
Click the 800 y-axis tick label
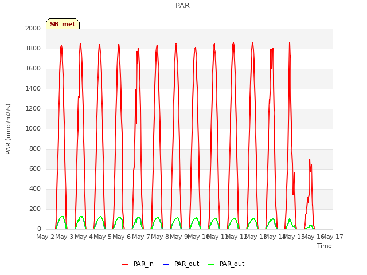(35, 149)
